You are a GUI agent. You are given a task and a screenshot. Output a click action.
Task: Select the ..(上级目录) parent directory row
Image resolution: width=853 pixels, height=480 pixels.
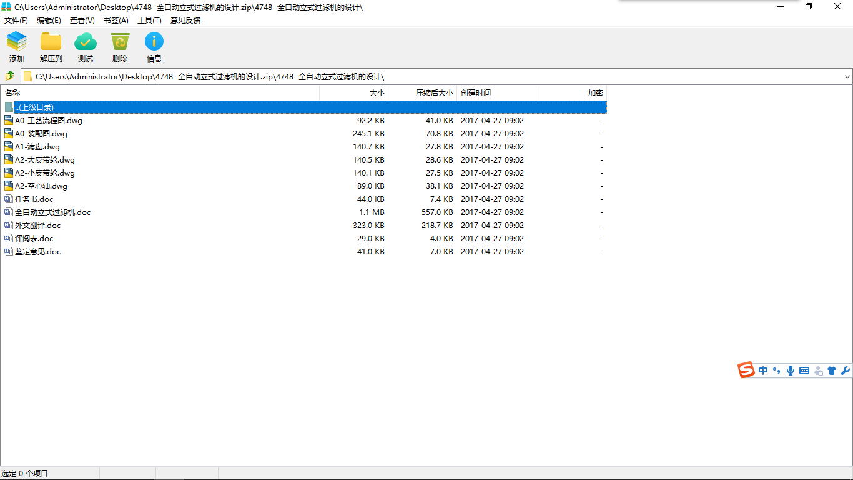(x=304, y=107)
